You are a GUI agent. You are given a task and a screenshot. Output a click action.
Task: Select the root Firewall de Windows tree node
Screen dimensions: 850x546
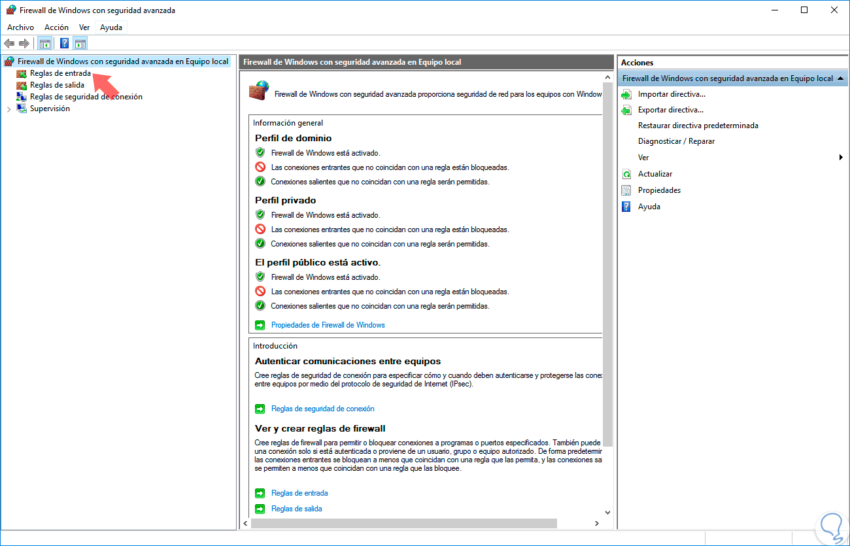pyautogui.click(x=123, y=61)
